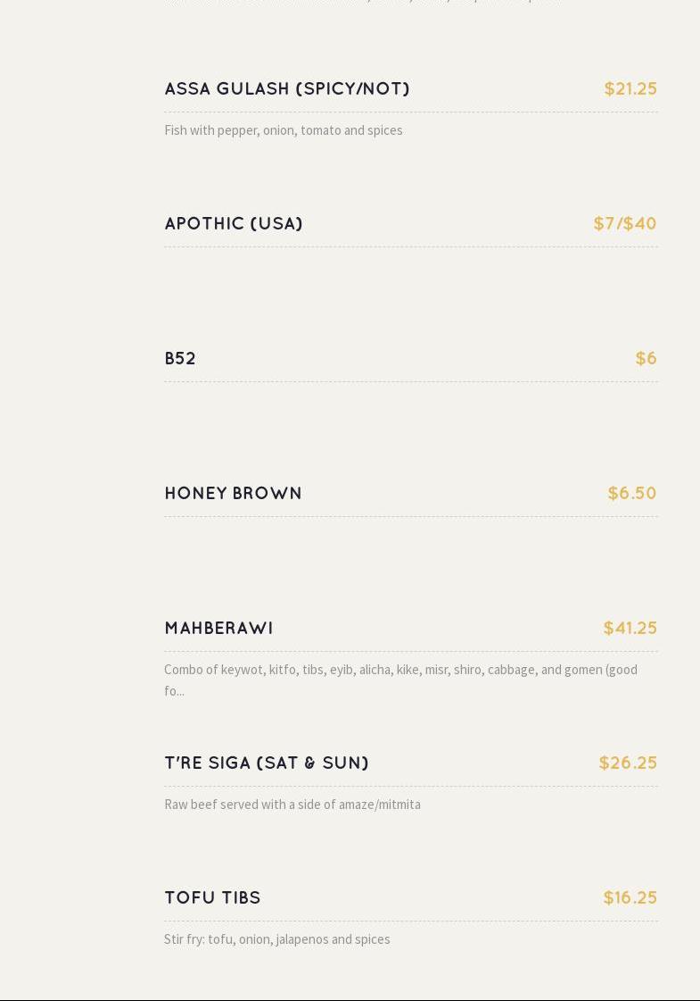Open the Honey Brown beer item
Screen dimensions: 700x1001
(234, 493)
